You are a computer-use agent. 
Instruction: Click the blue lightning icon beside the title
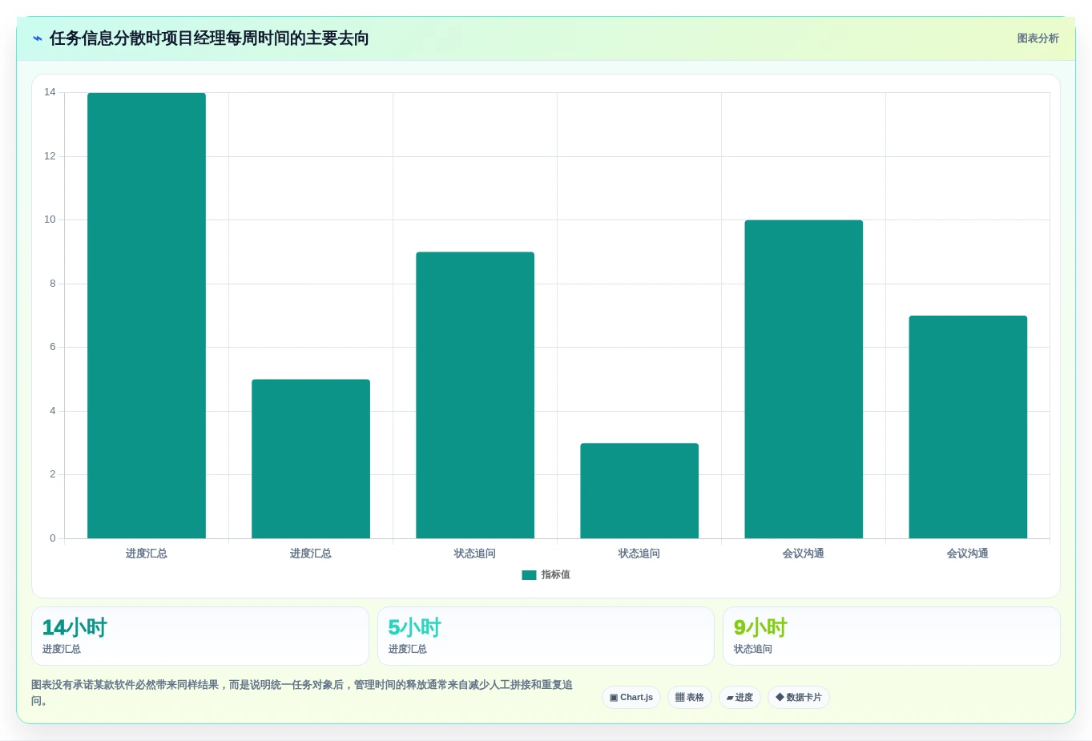pos(38,38)
